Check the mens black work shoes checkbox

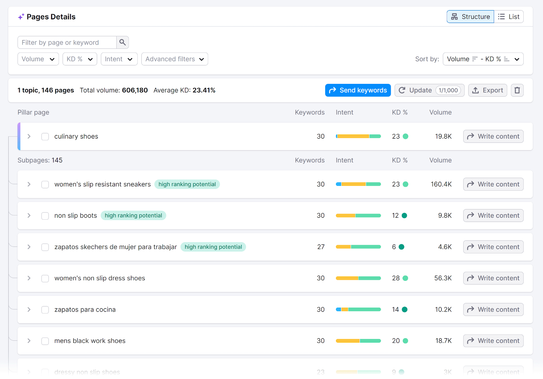coord(45,341)
